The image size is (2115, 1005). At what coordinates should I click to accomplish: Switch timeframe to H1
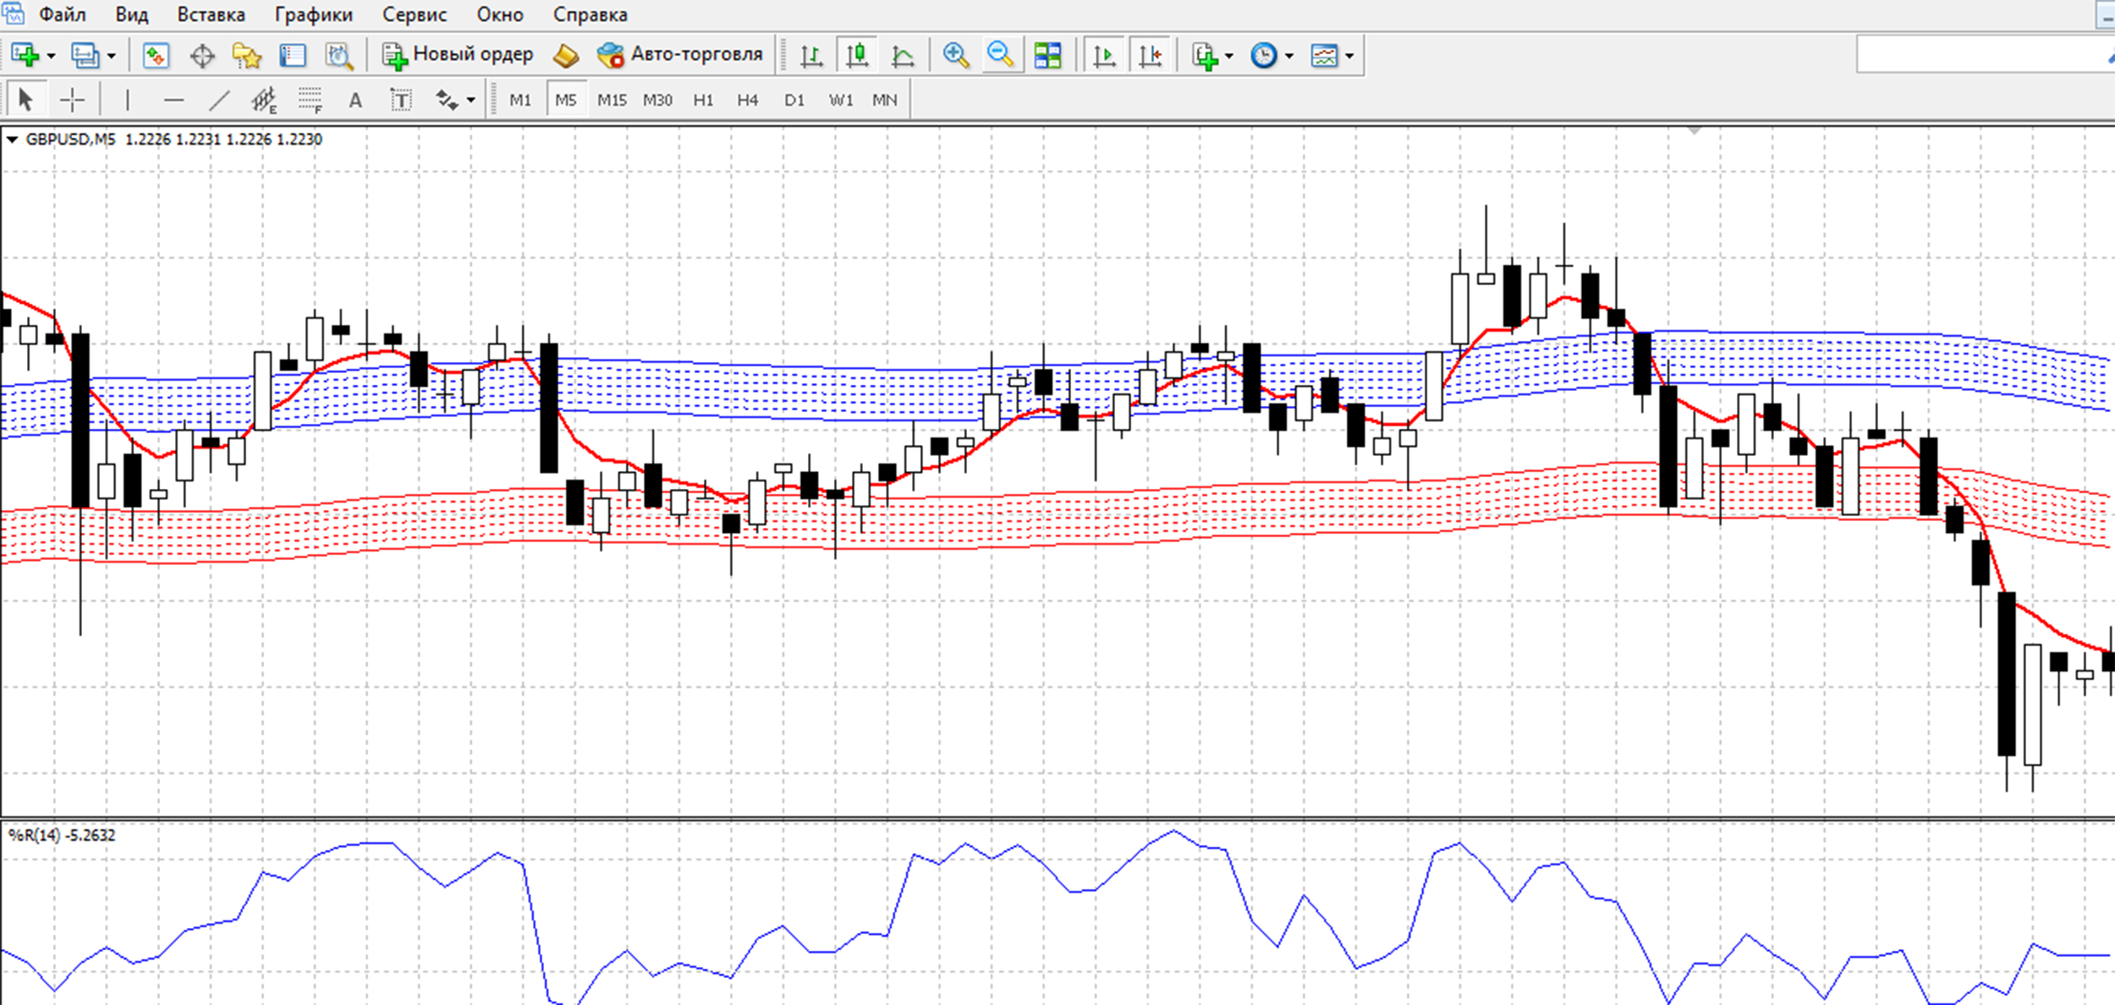coord(703,101)
